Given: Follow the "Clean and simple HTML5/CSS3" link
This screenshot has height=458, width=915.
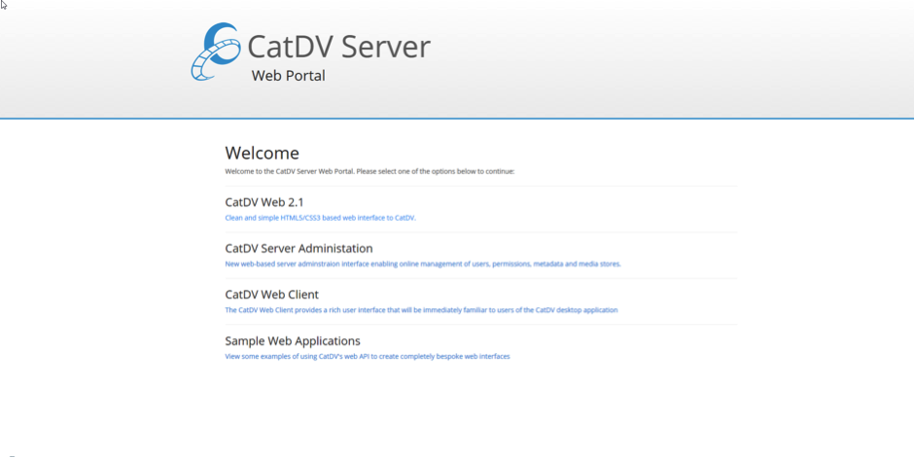Looking at the screenshot, I should (320, 218).
